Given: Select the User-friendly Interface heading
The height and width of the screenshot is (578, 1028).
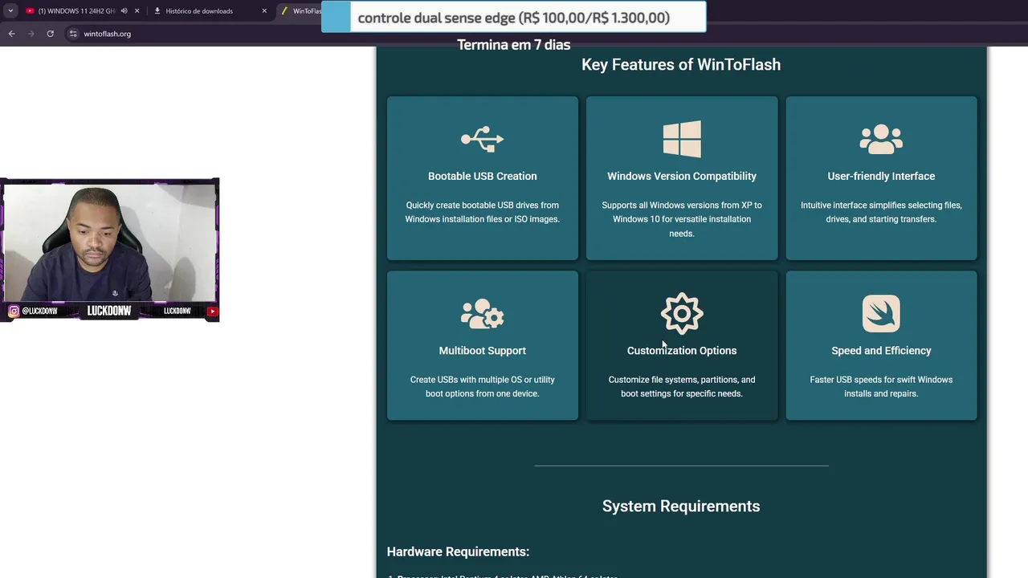Looking at the screenshot, I should [881, 176].
